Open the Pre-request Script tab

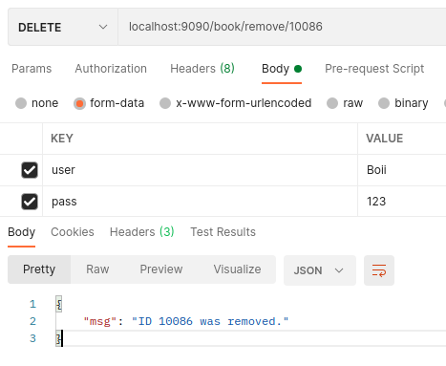[x=374, y=69]
